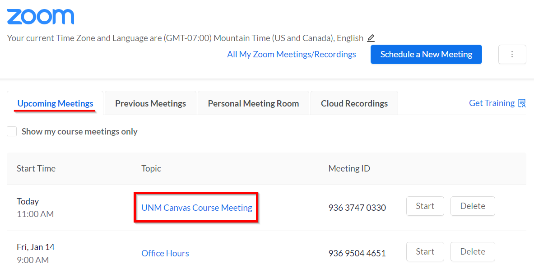Delete the UNM Canvas Course Meeting

click(x=472, y=206)
